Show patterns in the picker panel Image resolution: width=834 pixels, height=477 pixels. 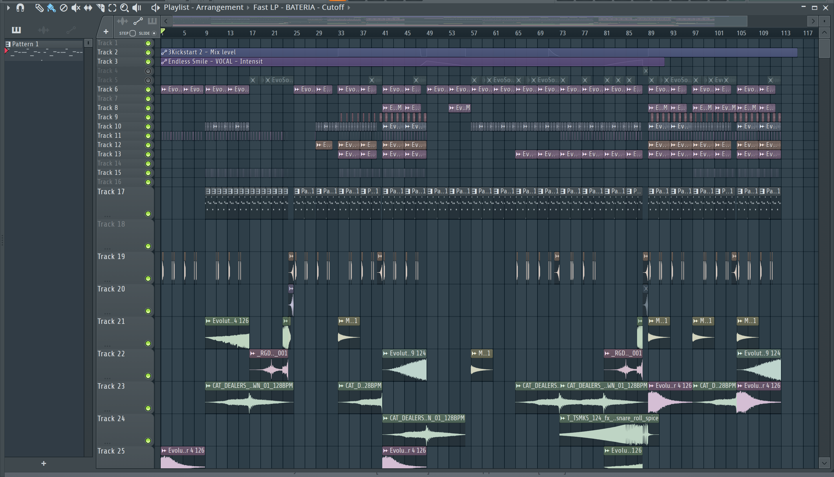[x=16, y=30]
